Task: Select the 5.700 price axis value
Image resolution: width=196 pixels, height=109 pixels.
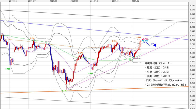Action: point(193,44)
